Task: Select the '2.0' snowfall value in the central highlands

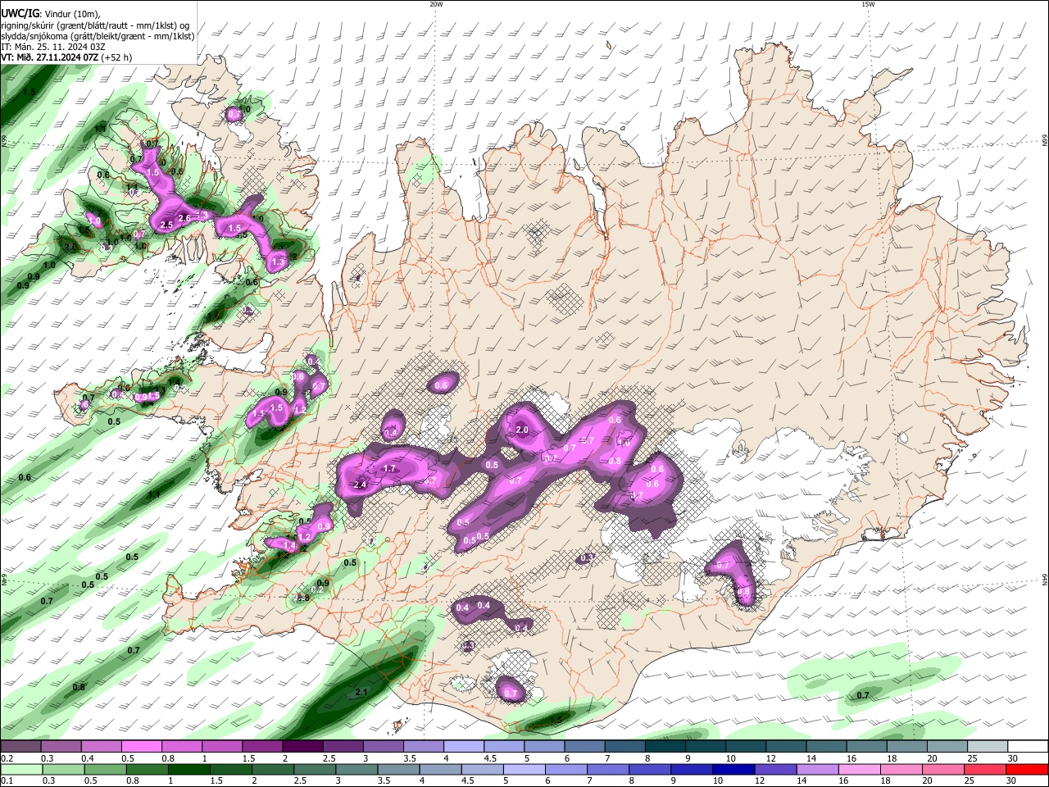Action: pyautogui.click(x=522, y=430)
